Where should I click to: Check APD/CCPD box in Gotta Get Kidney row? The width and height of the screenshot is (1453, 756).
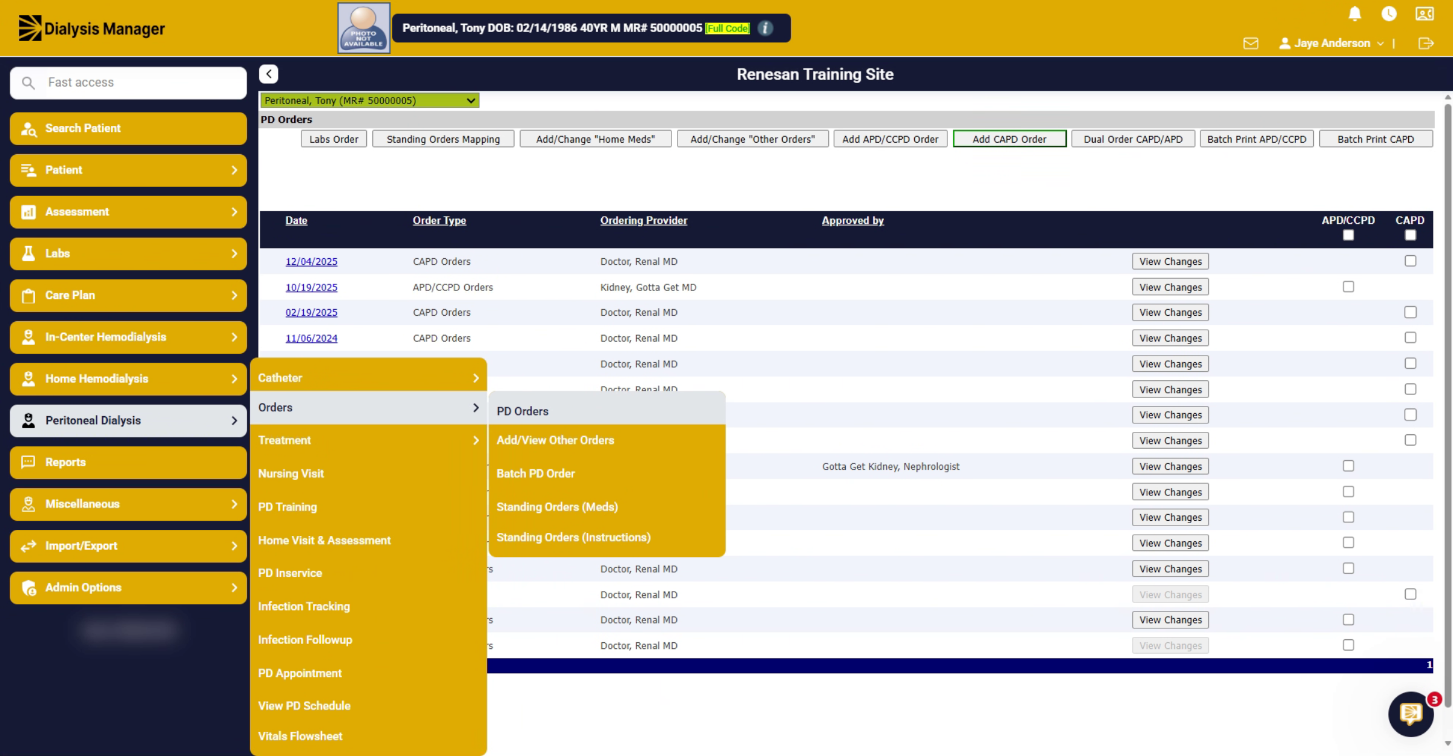tap(1348, 466)
